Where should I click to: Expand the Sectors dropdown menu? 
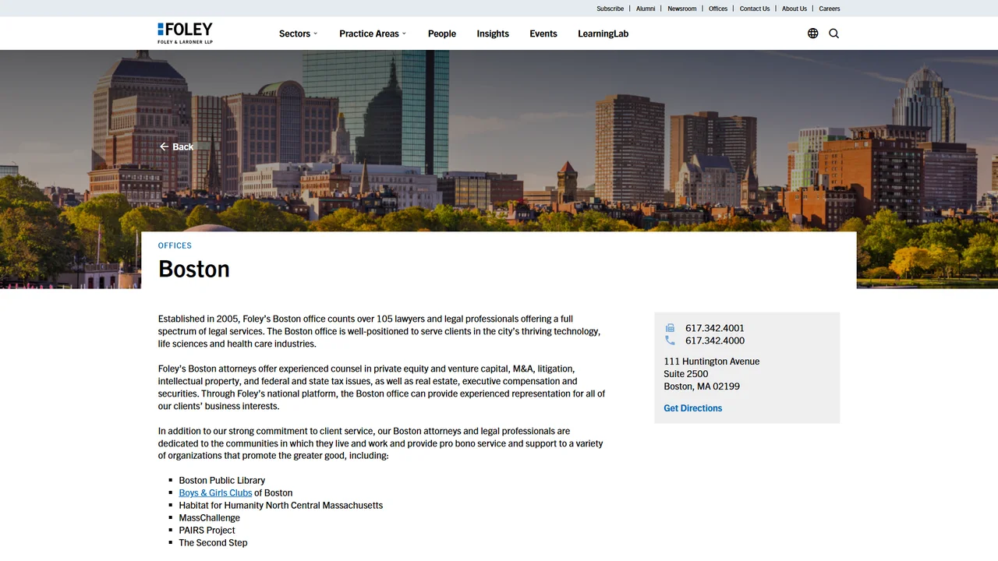coord(299,34)
